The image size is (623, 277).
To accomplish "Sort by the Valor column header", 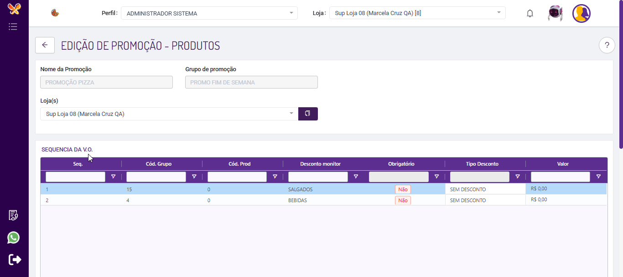I will [562, 164].
